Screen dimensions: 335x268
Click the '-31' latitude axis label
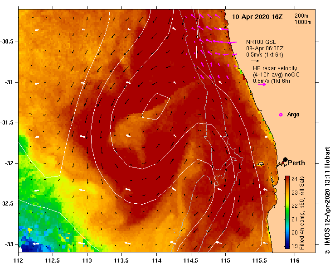click(x=9, y=82)
